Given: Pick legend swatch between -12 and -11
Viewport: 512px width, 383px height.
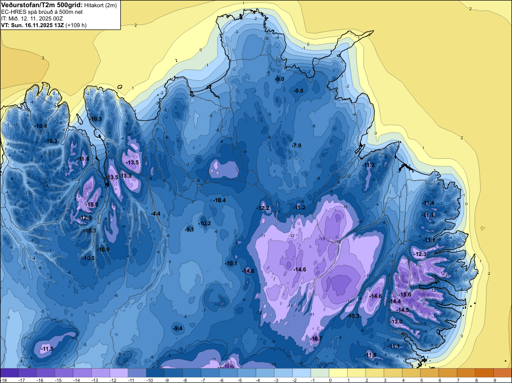Looking at the screenshot, I should pyautogui.click(x=119, y=373).
